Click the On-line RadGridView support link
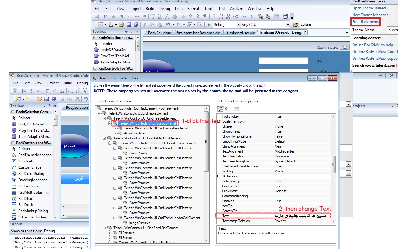 (375, 59)
